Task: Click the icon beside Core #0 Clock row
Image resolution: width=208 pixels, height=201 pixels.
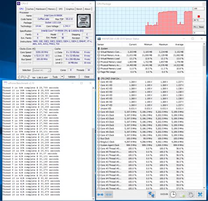Action: [x=99, y=112]
